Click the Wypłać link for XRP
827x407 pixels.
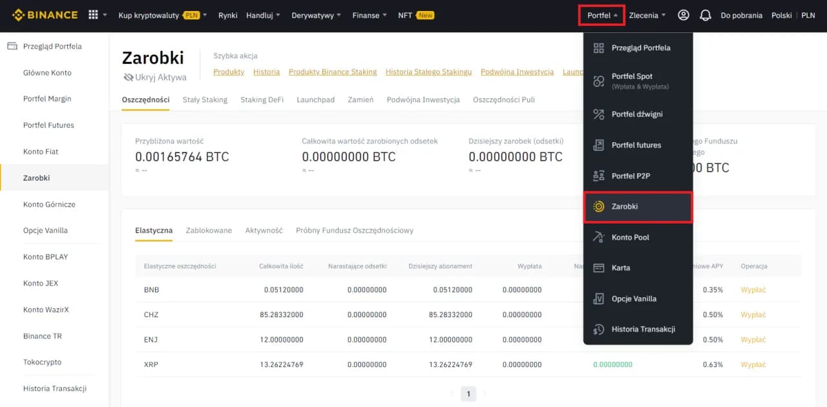(x=754, y=364)
